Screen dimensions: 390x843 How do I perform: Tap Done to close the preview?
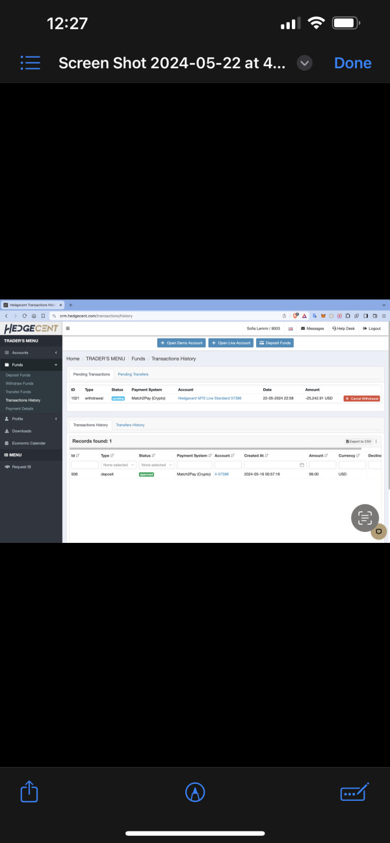pos(353,63)
